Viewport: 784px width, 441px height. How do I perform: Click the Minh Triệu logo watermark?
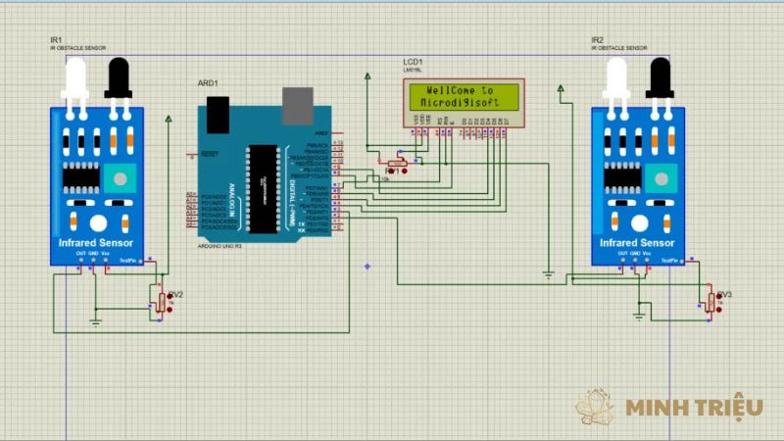click(668, 407)
